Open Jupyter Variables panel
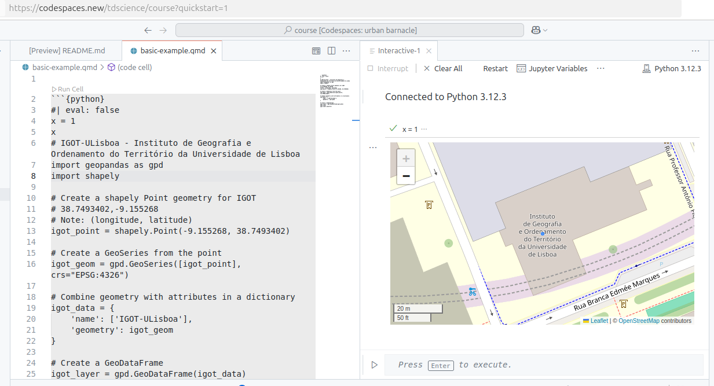714x386 pixels. click(552, 68)
